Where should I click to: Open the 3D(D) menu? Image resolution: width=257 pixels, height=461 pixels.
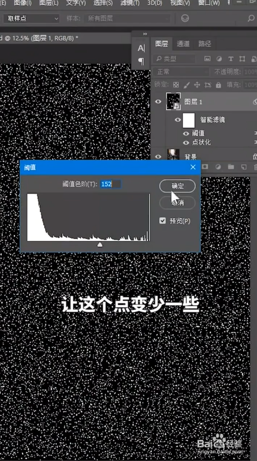[155, 3]
